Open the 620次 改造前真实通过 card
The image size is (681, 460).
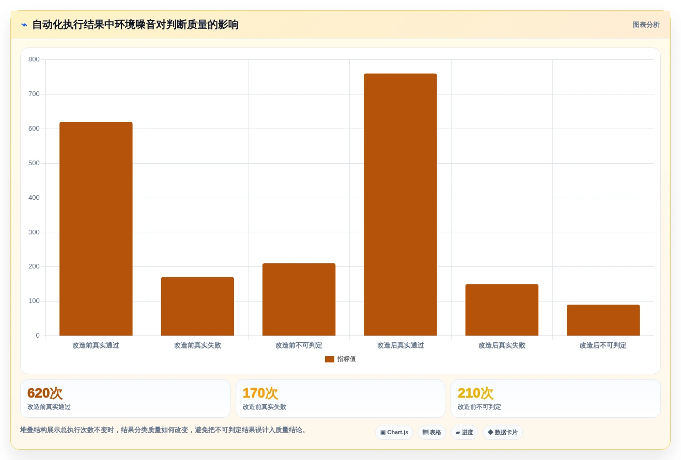[125, 399]
